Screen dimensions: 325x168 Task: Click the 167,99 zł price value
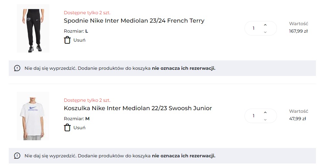tap(298, 31)
